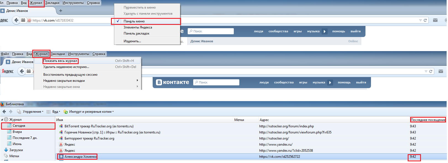Choose 'Удалить недавнюю историю...'
The width and height of the screenshot is (448, 163).
click(88, 67)
